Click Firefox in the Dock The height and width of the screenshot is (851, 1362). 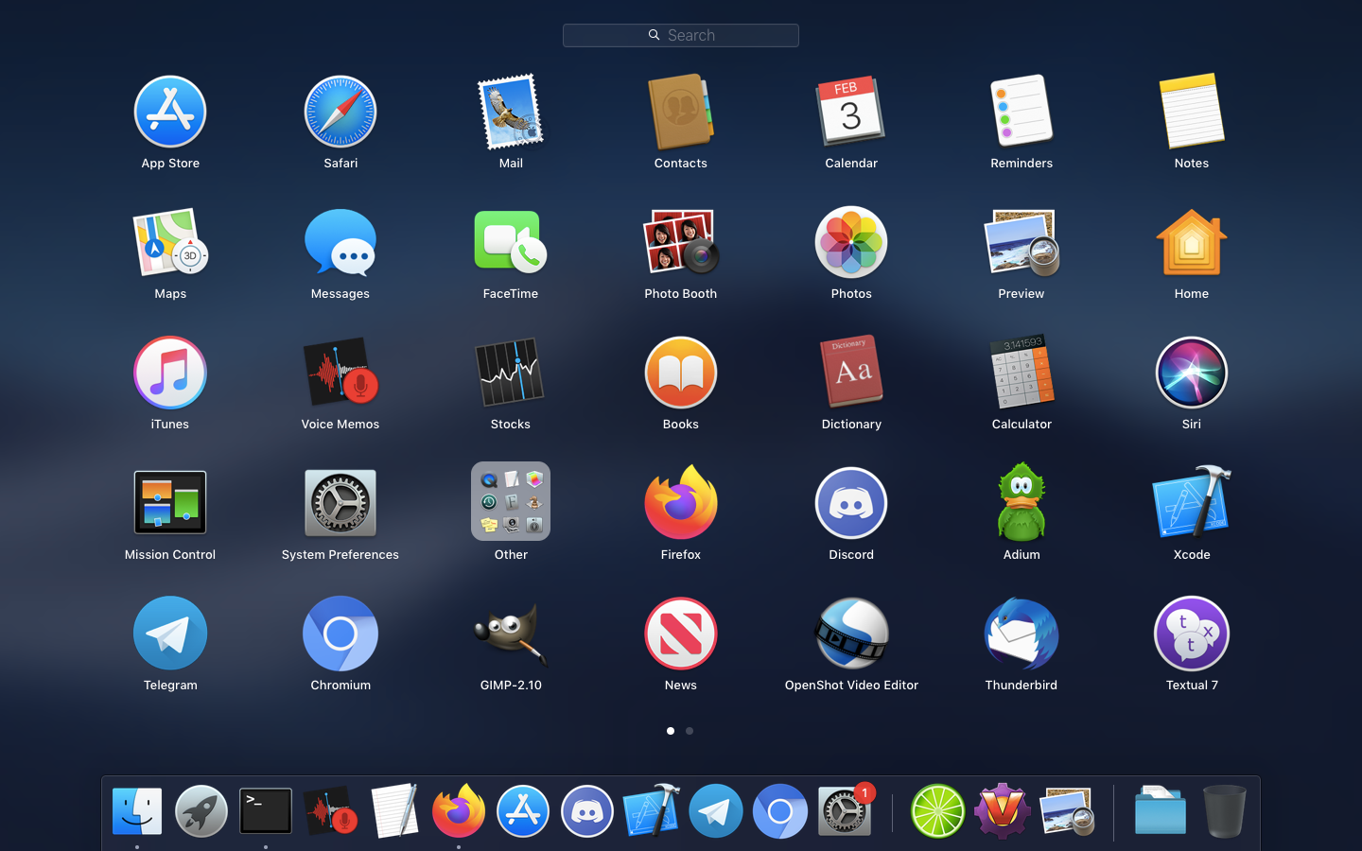pos(459,811)
